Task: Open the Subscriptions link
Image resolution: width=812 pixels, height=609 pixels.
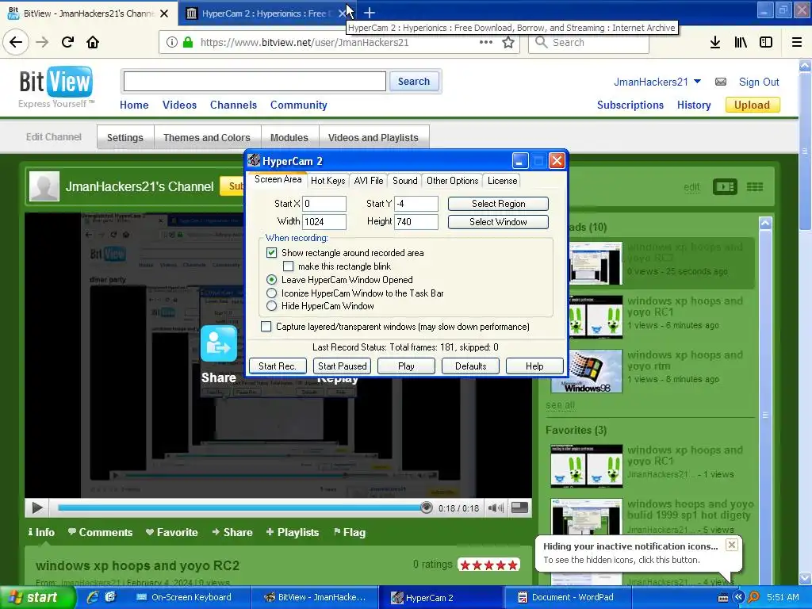Action: [630, 105]
